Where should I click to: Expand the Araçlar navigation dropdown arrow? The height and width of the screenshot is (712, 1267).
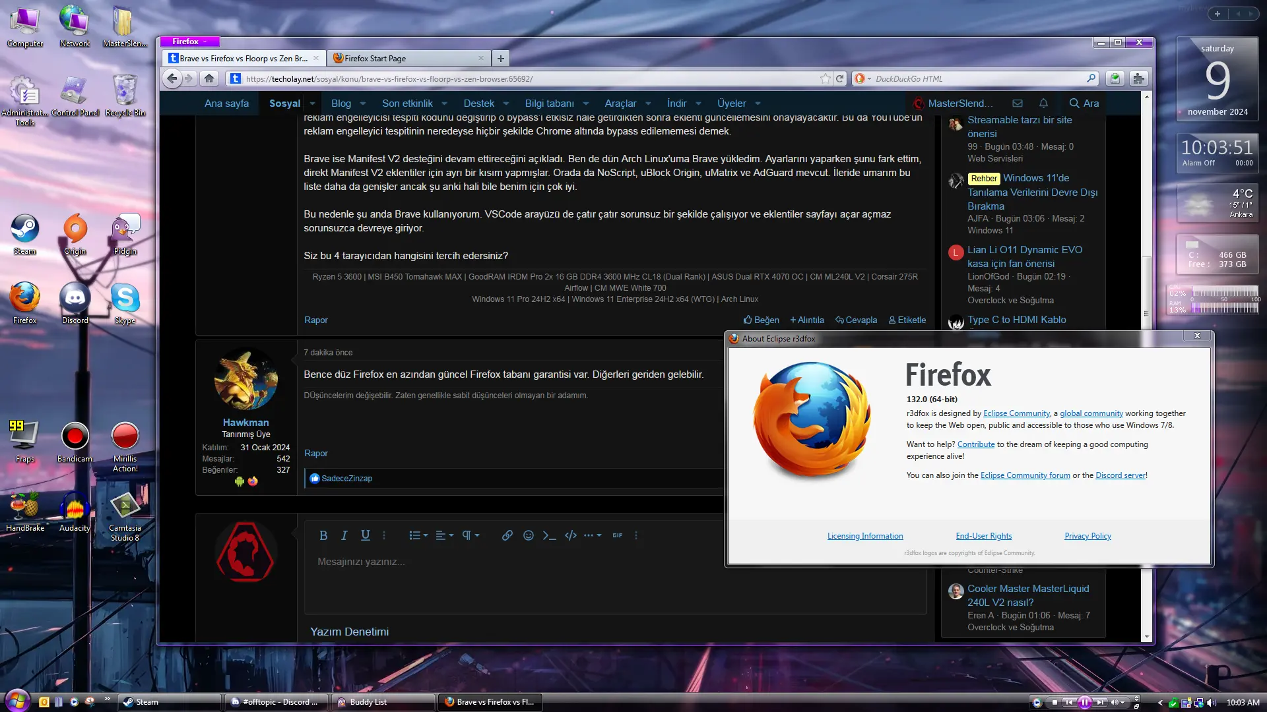point(648,104)
